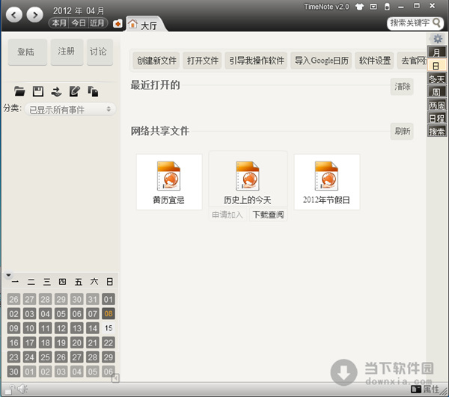The image size is (449, 397).
Task: Click the 导入Google日历 button
Action: point(320,61)
